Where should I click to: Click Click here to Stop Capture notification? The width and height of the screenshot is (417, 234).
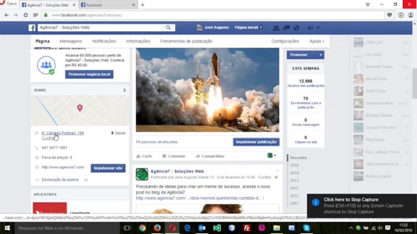[x=362, y=206]
